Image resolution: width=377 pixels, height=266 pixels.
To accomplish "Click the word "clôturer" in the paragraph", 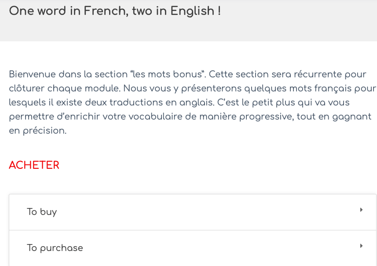I will 26,88.
